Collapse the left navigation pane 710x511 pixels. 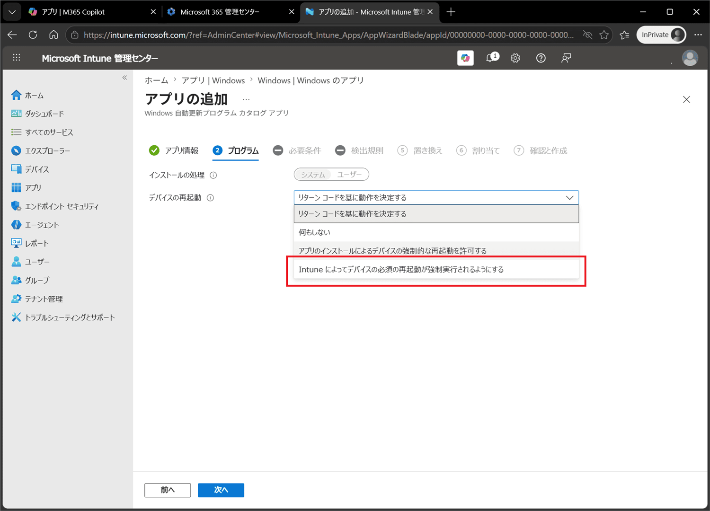click(124, 77)
